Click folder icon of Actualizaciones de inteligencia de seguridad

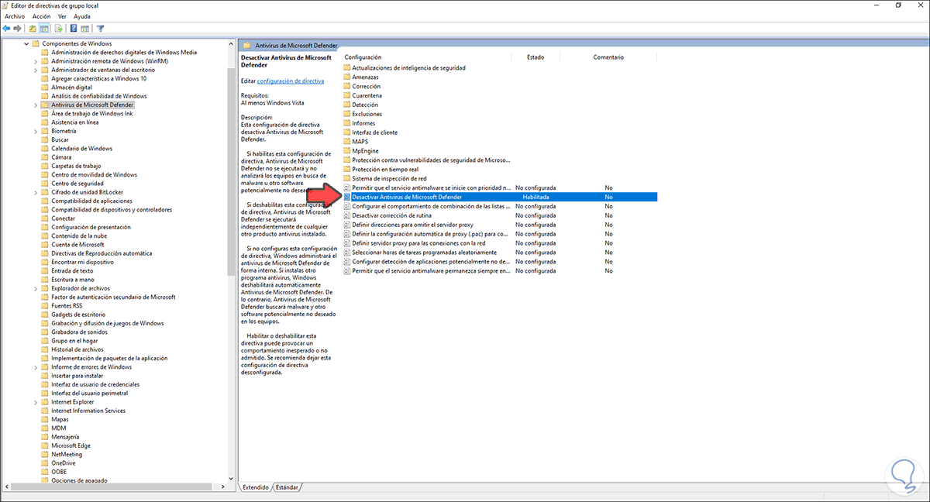pos(346,67)
